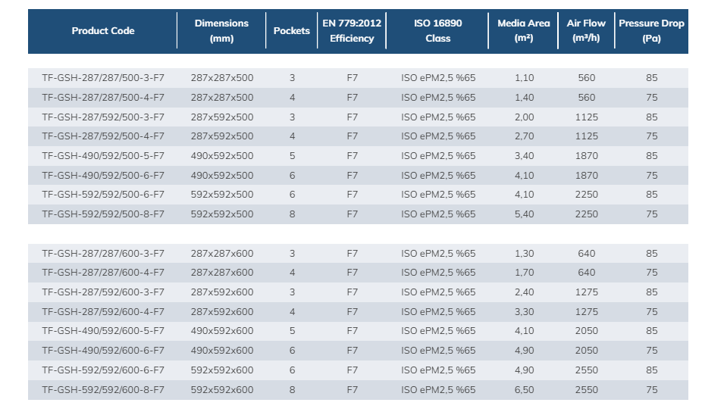Select the Pockets column header
The image size is (702, 412).
pos(292,31)
